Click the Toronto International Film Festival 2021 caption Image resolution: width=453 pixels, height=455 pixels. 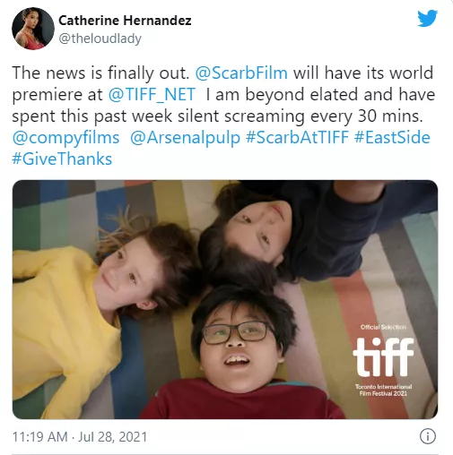pos(383,390)
